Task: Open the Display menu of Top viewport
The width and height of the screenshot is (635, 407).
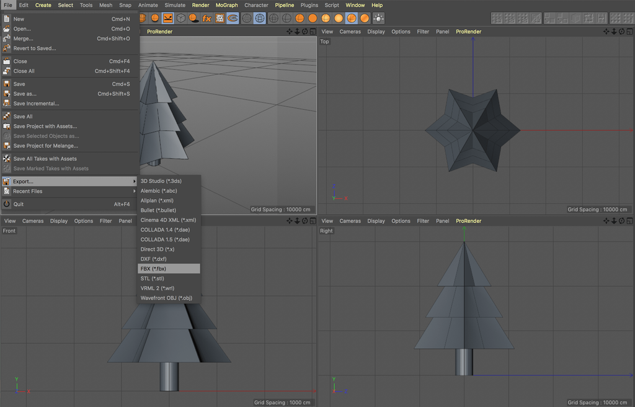Action: pos(376,32)
